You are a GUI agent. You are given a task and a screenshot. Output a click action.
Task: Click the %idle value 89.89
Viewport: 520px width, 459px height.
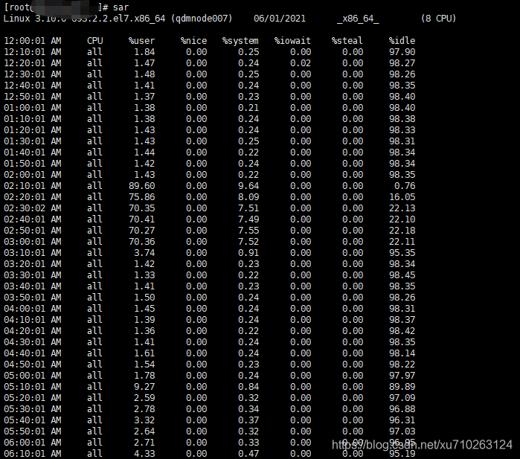click(x=402, y=387)
